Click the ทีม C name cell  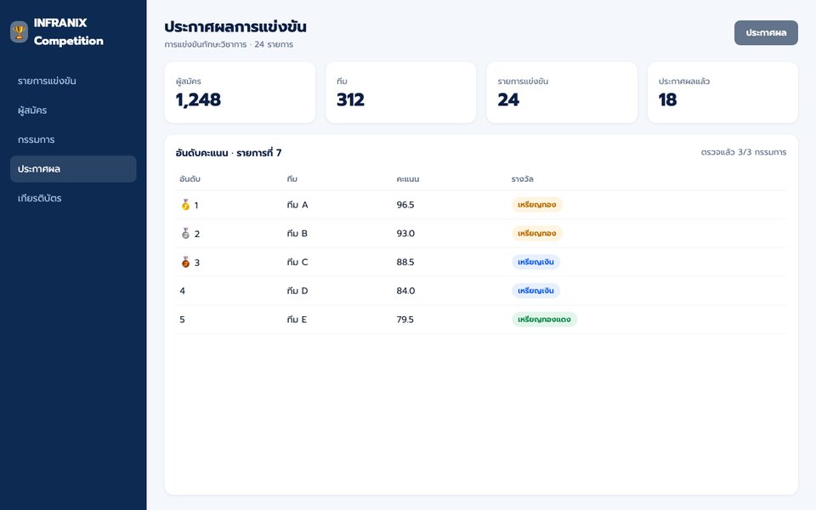(297, 262)
